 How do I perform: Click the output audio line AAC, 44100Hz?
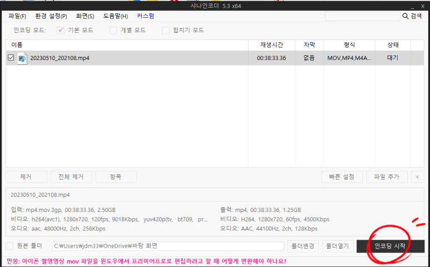[269, 229]
